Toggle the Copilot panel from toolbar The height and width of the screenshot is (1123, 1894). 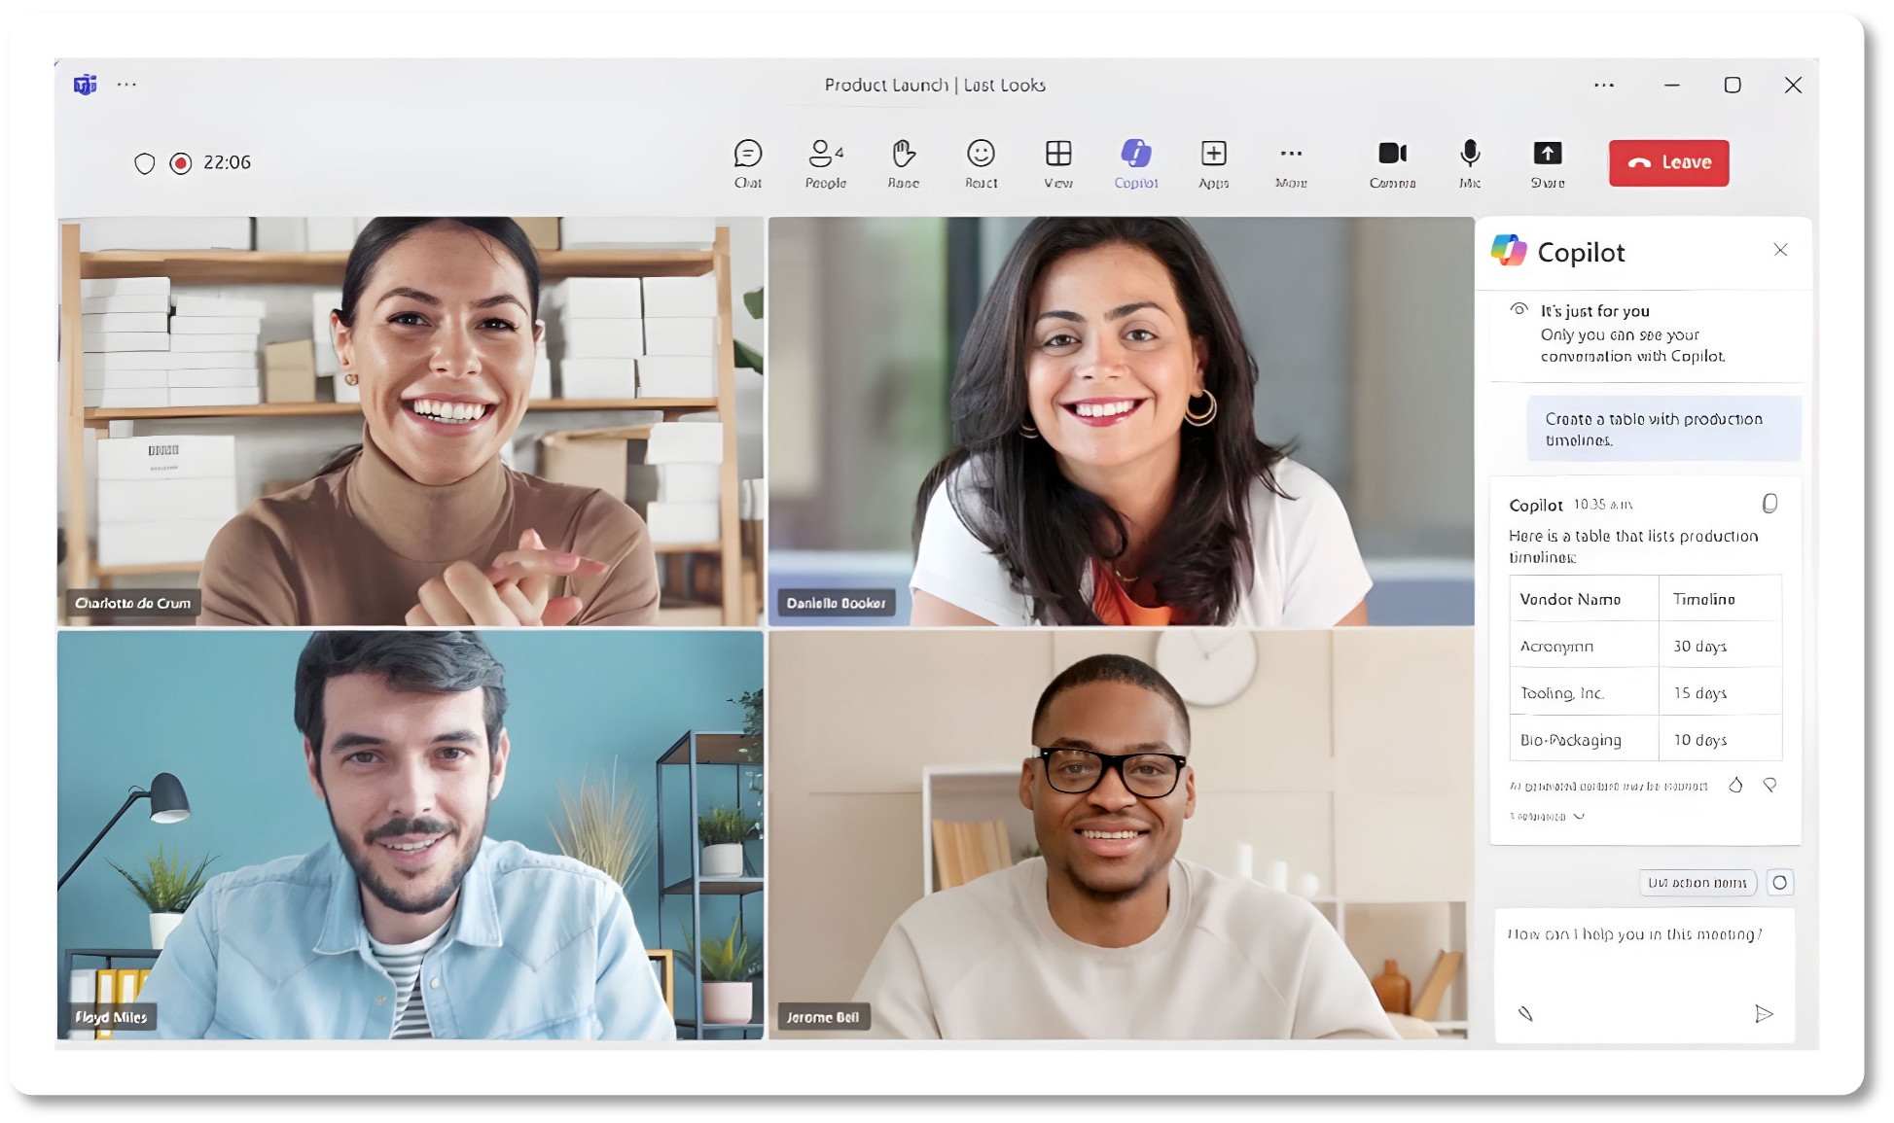click(x=1136, y=162)
